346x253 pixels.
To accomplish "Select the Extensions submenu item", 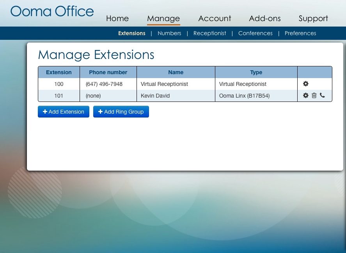I will (132, 33).
